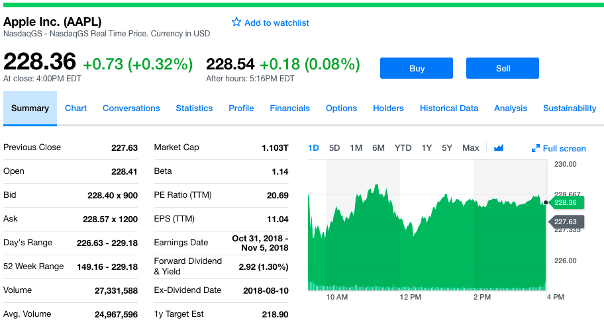The height and width of the screenshot is (328, 604).
Task: Select the 5Y chart range
Action: pos(447,148)
